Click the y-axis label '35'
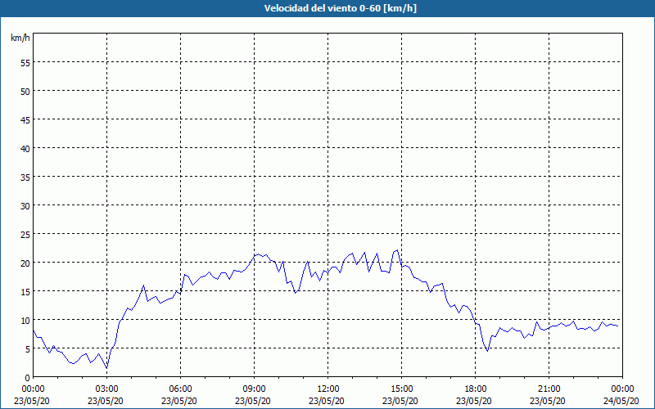The image size is (655, 409). pos(25,177)
